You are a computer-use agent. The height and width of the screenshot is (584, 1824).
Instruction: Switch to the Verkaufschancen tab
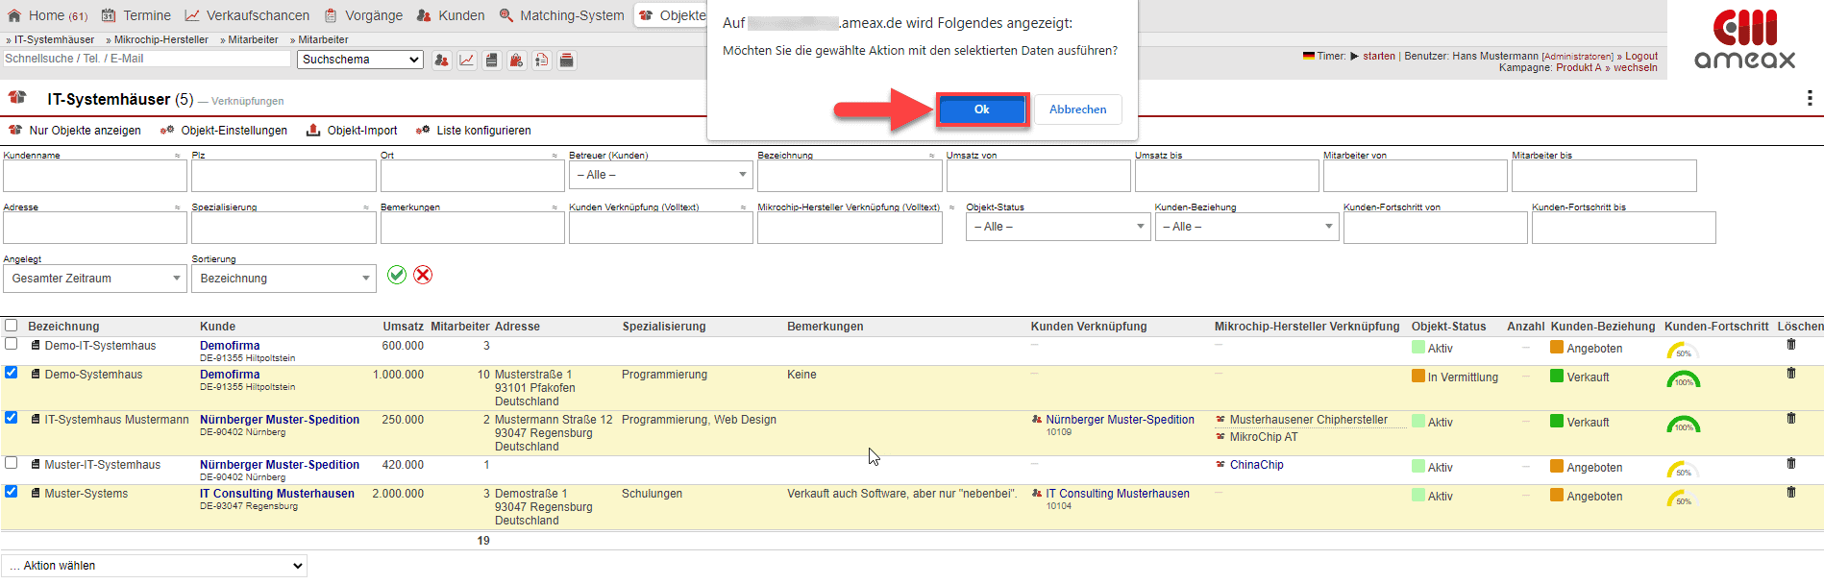click(x=247, y=15)
